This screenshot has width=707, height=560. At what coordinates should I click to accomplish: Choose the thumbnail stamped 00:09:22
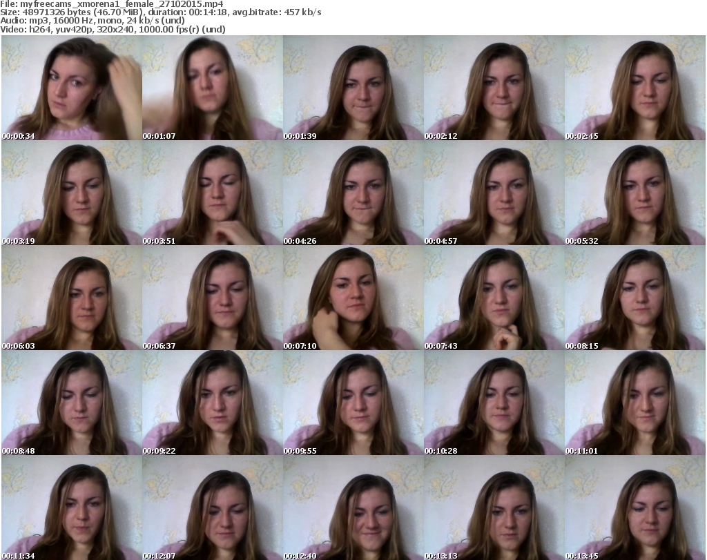click(213, 403)
